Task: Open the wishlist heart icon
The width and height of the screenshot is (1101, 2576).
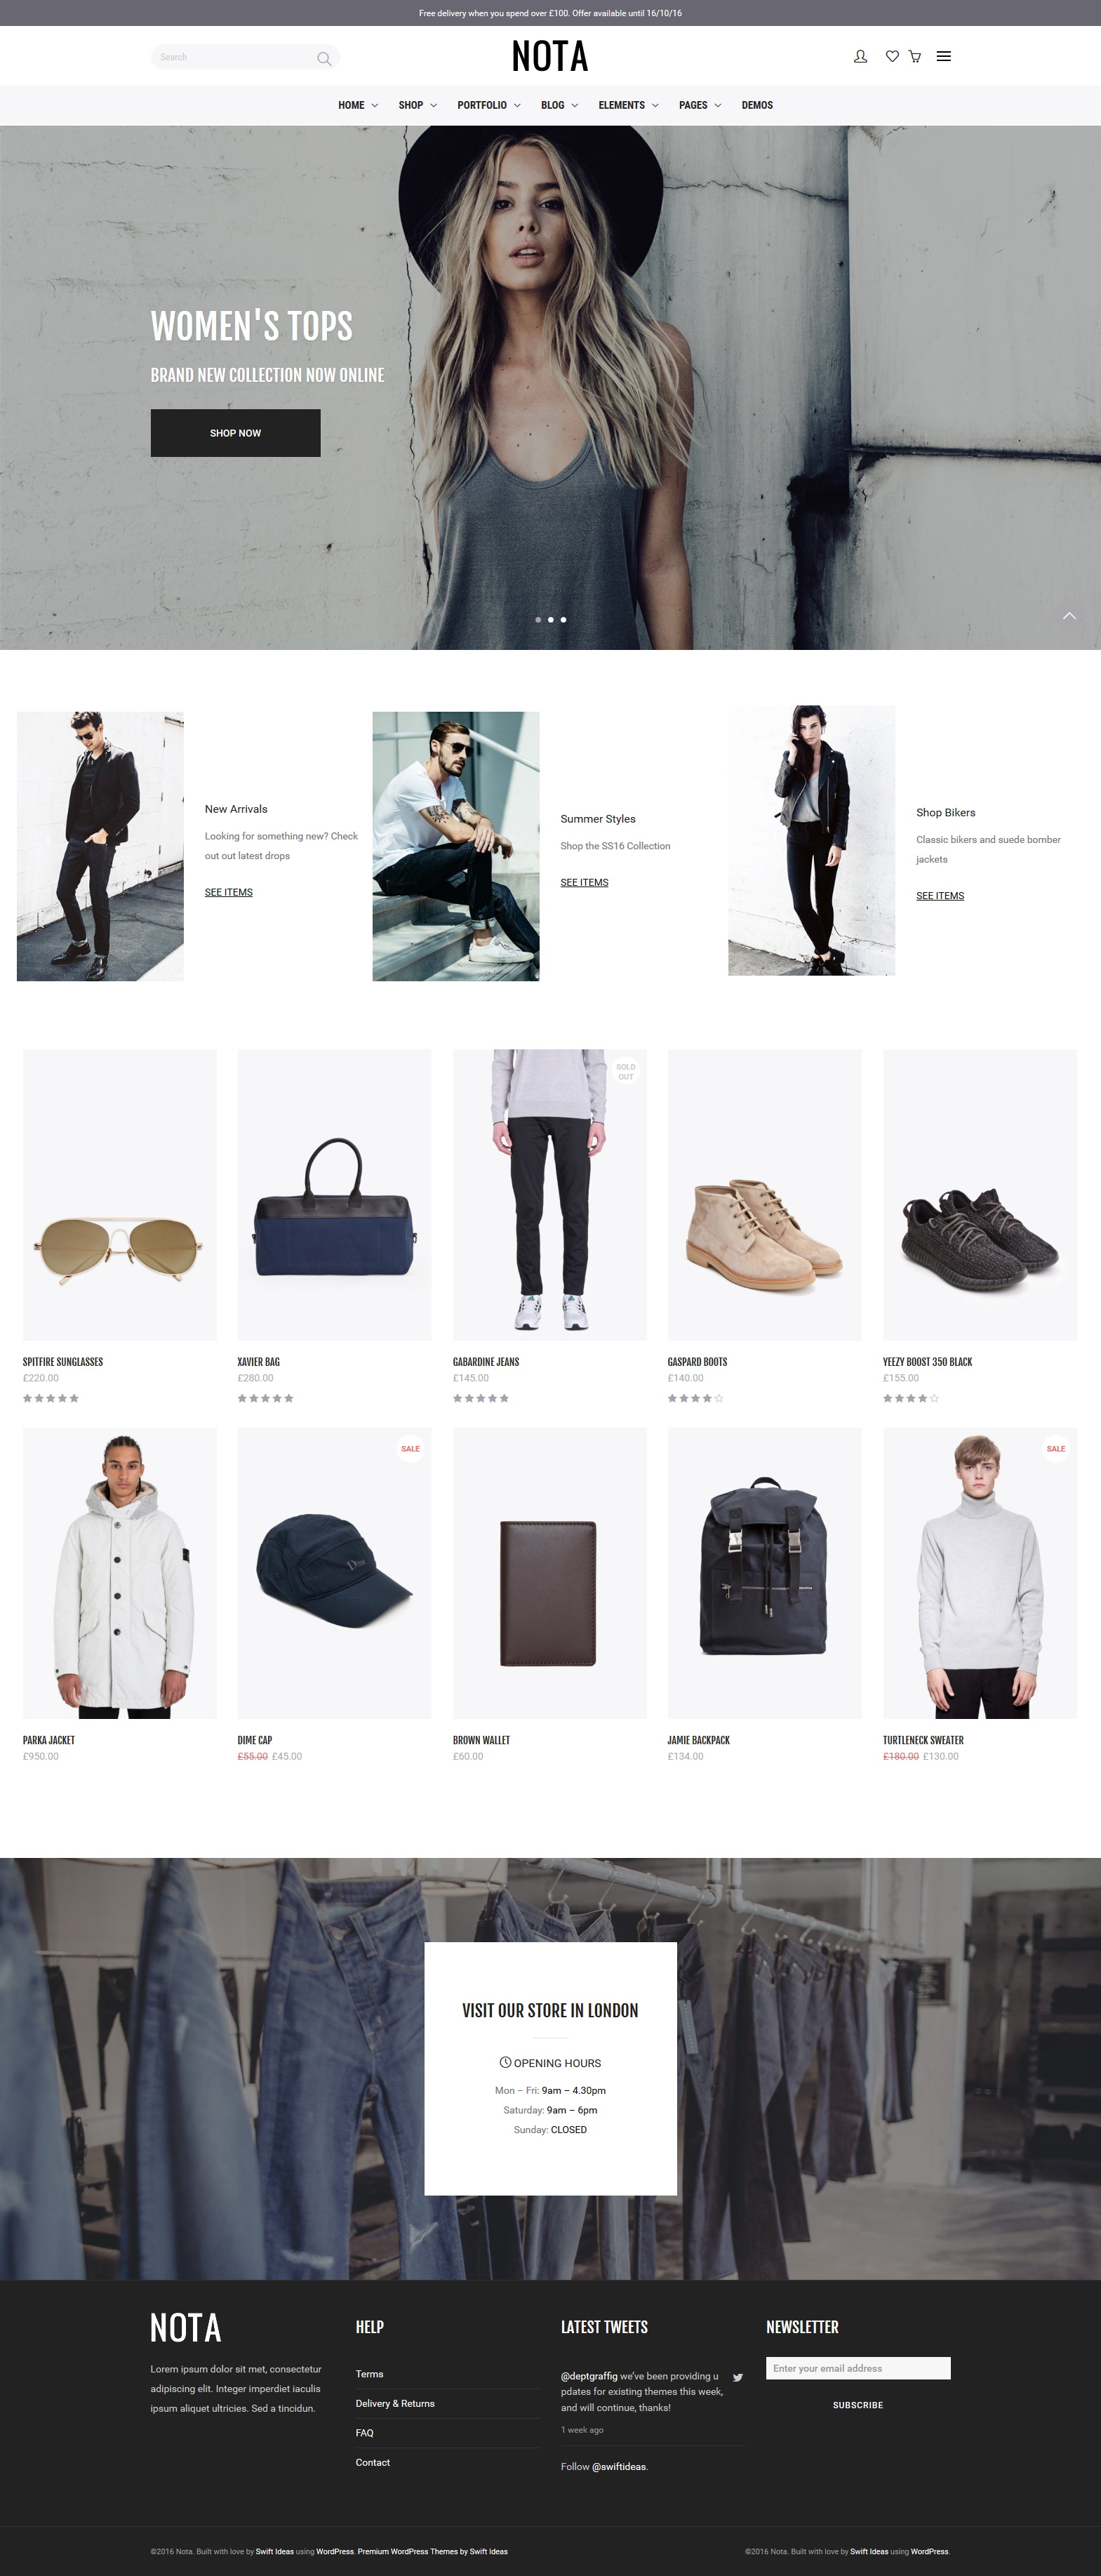Action: (x=892, y=57)
